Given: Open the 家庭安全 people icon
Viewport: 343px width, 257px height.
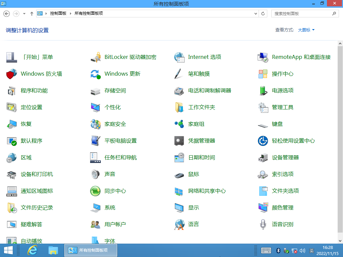Looking at the screenshot, I should (x=95, y=124).
